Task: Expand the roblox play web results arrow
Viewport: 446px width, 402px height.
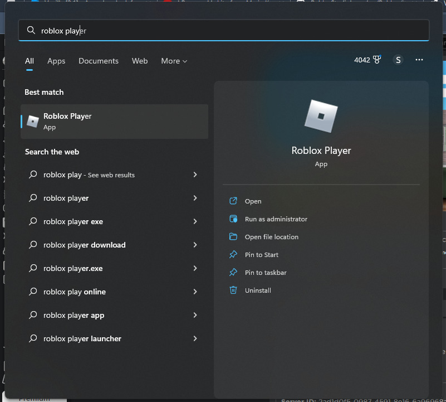Action: [x=195, y=175]
